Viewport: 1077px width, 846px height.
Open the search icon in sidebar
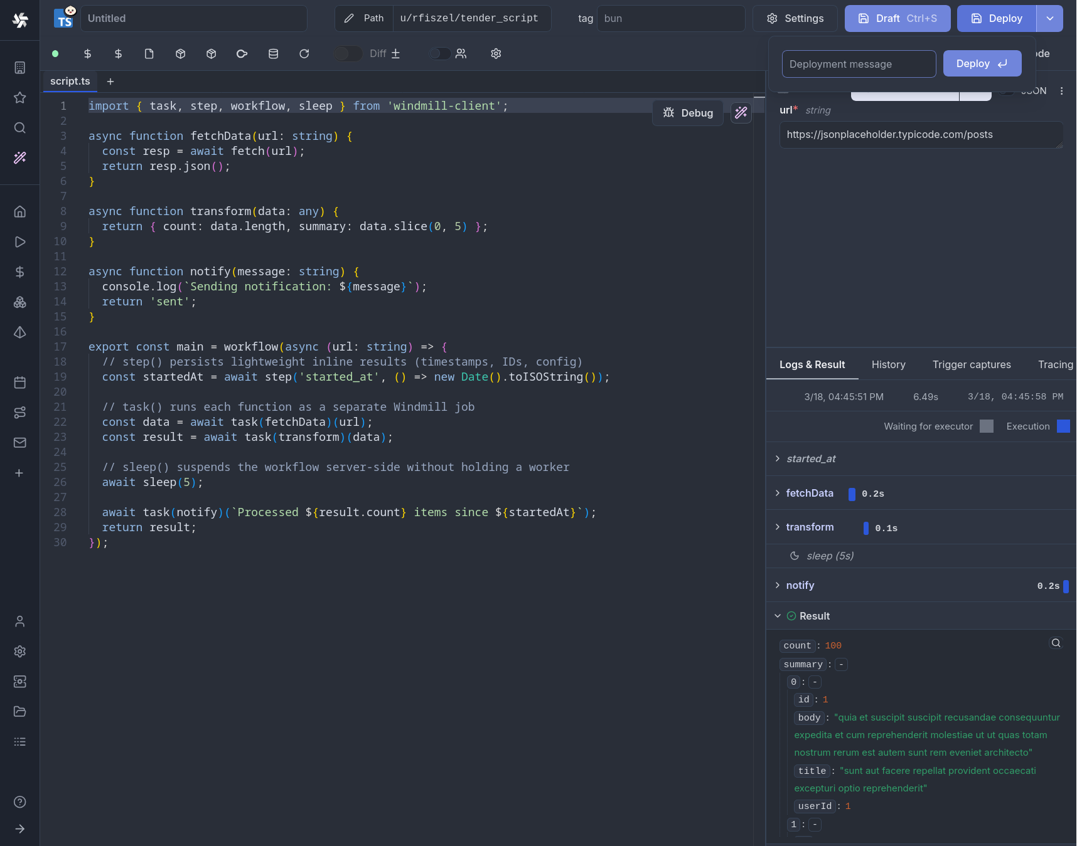20,128
